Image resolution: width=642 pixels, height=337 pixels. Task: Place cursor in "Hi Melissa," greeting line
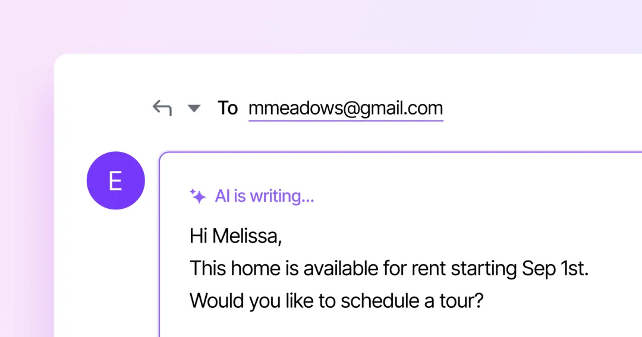coord(236,236)
